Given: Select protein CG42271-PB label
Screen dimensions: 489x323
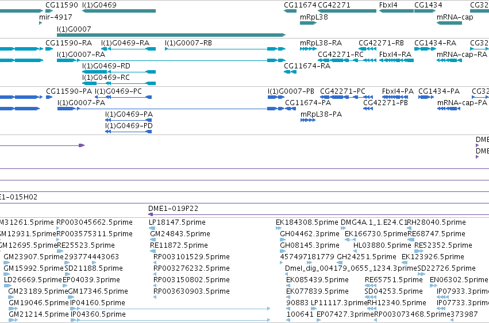Looking at the screenshot, I should [386, 102].
